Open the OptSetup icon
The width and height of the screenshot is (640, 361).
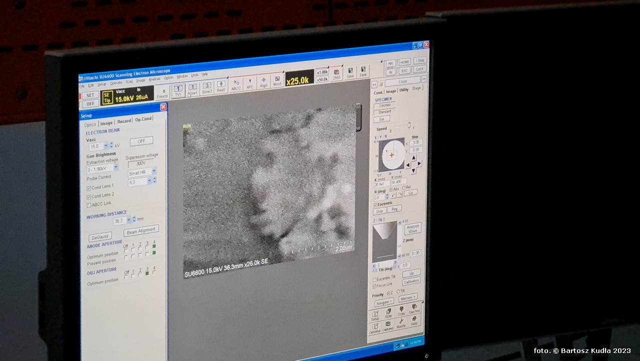point(374,328)
